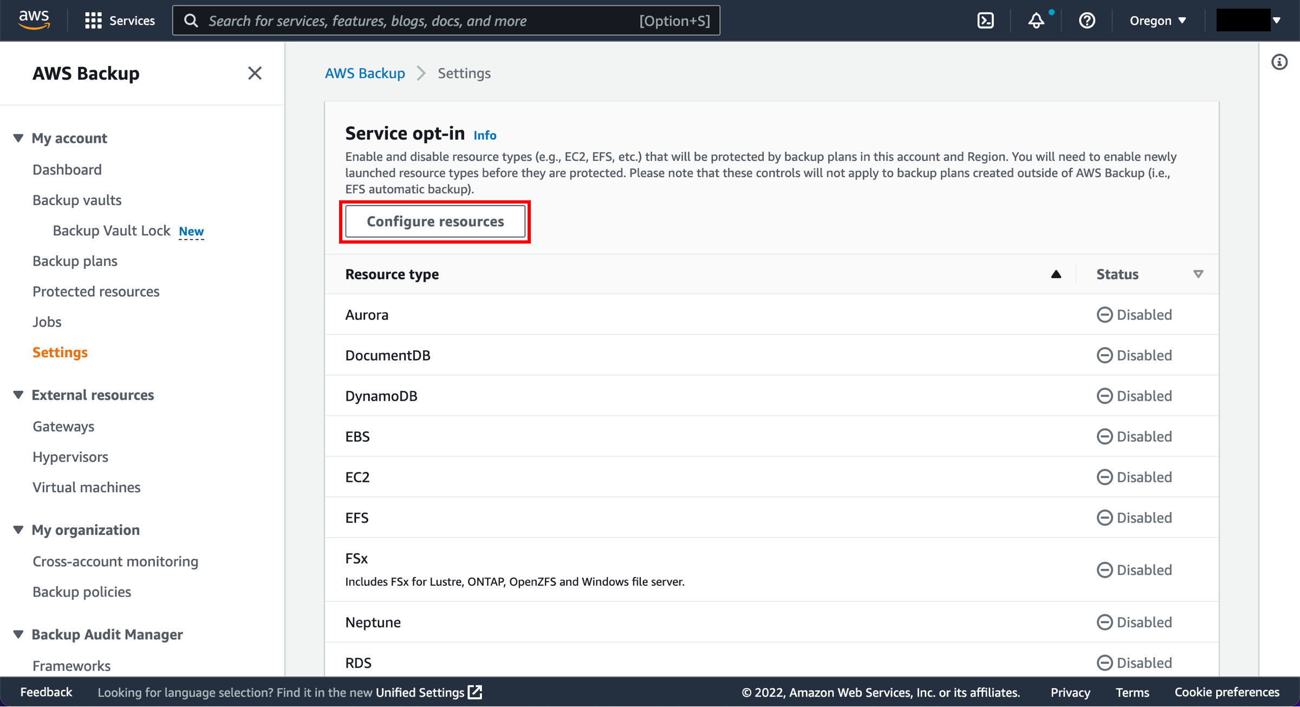Click the Disabled status icon for FSx

(1104, 569)
